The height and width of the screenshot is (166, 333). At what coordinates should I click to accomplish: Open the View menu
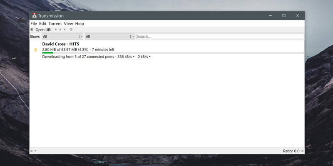click(68, 24)
